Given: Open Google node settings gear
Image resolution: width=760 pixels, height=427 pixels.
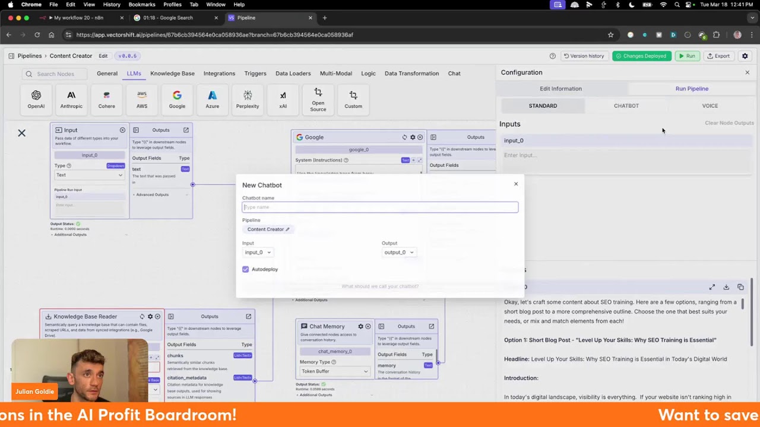Looking at the screenshot, I should (x=413, y=137).
